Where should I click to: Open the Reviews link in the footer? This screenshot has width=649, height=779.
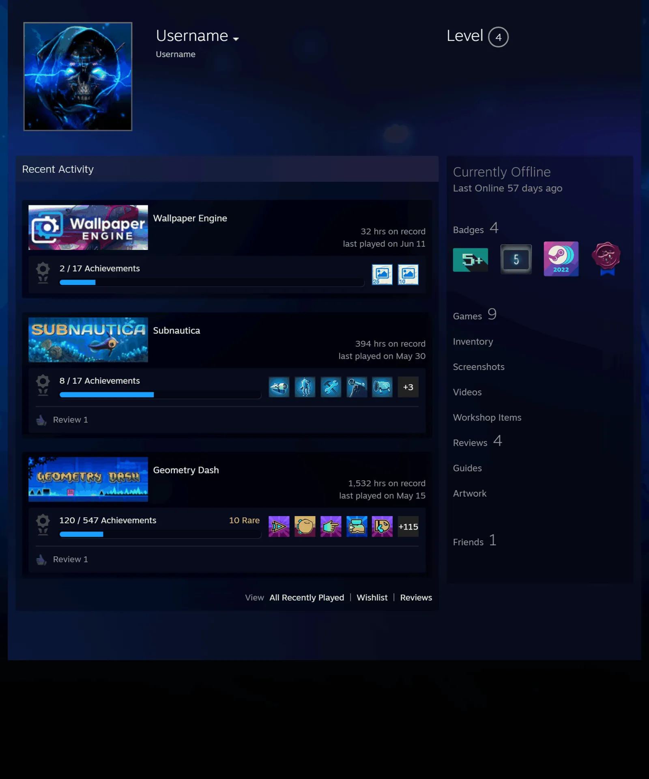[416, 598]
